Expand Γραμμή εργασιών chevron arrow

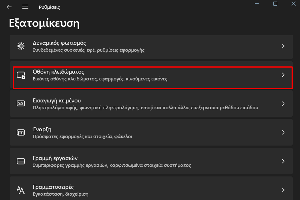pyautogui.click(x=283, y=161)
